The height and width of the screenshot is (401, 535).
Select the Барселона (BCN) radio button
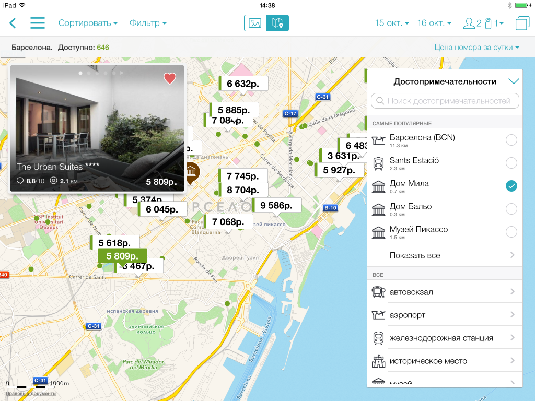[511, 140]
